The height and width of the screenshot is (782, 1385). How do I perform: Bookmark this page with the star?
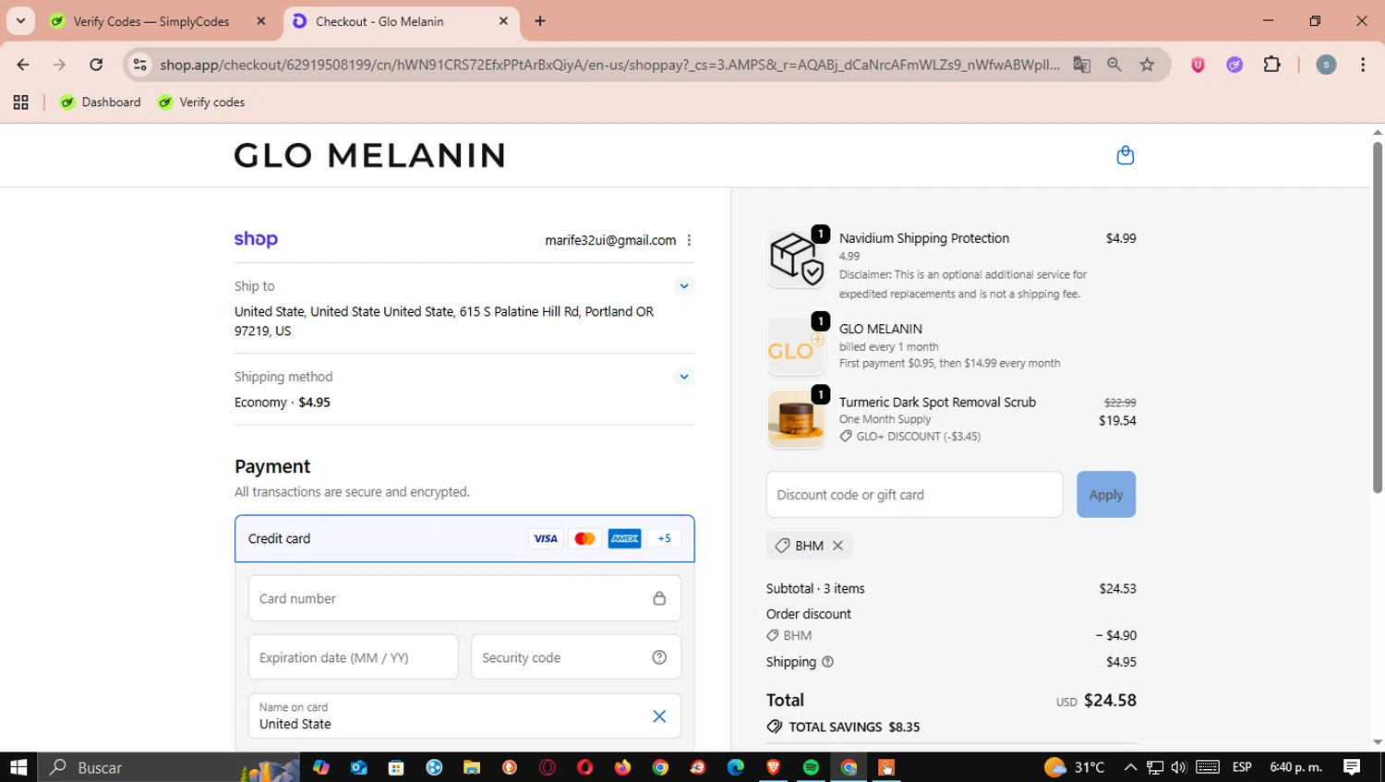tap(1147, 65)
